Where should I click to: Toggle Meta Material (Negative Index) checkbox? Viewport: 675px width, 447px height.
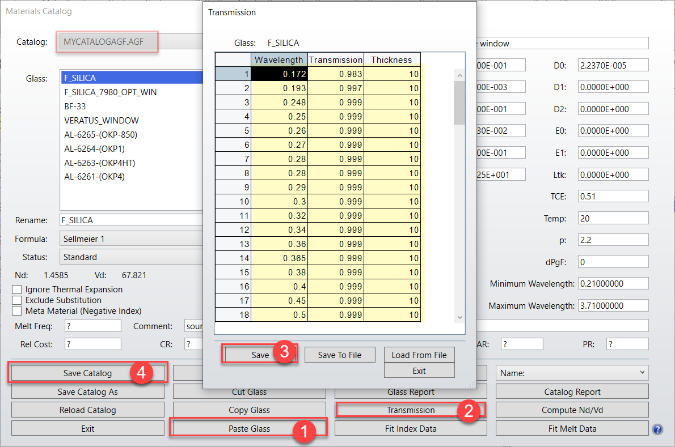[x=17, y=311]
